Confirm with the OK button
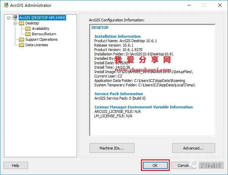Image resolution: width=228 pixels, height=175 pixels. (x=155, y=165)
